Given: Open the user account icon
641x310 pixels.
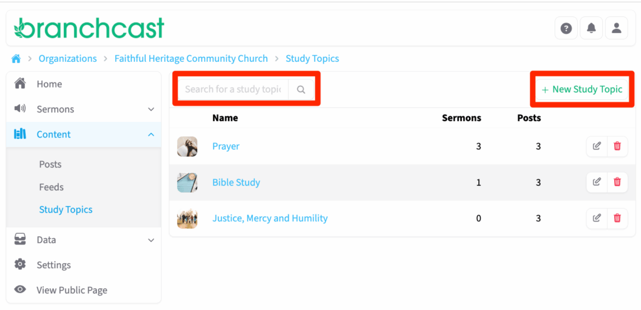Looking at the screenshot, I should (616, 28).
